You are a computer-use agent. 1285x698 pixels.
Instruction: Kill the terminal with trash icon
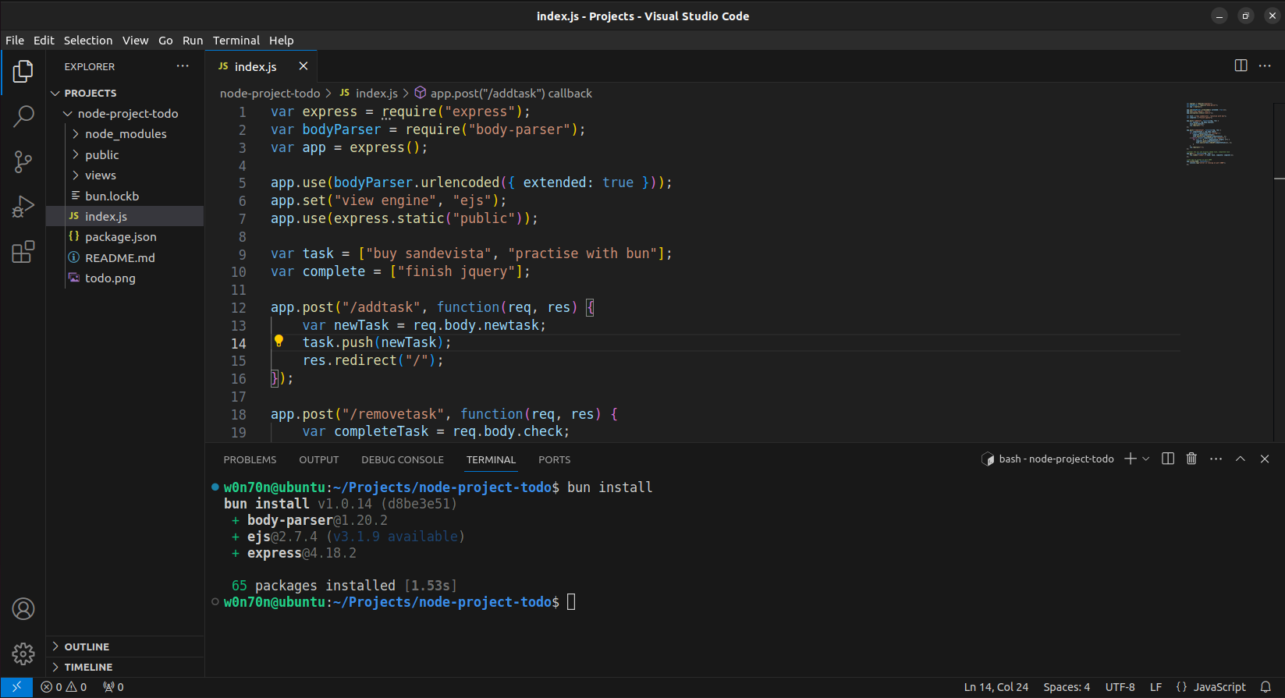1191,459
